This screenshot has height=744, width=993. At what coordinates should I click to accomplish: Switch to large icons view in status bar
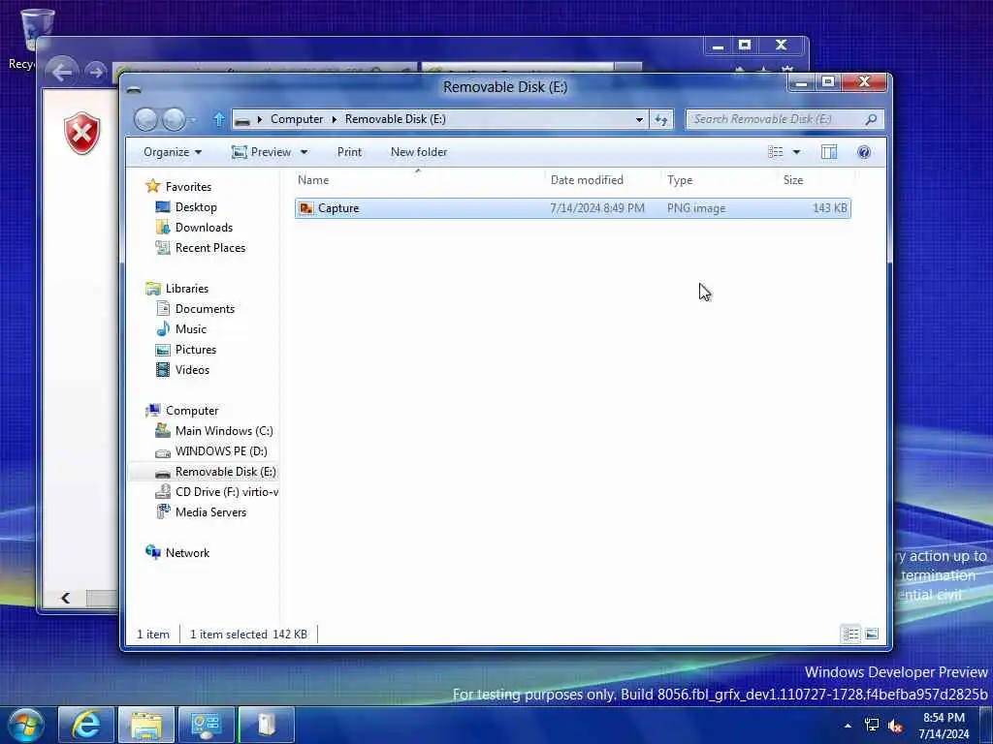(872, 634)
